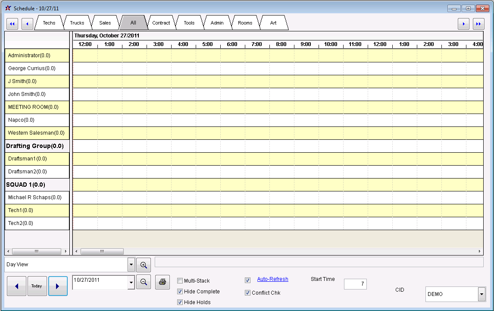
Task: Open the CID DEMO dropdown
Action: [481, 295]
